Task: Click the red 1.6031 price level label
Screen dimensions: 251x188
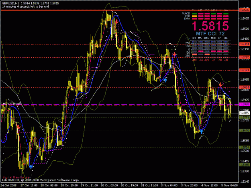Action: click(x=245, y=87)
